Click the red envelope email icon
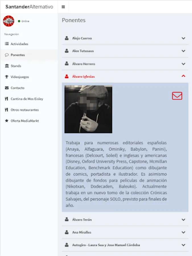This screenshot has height=256, width=192. point(177,96)
